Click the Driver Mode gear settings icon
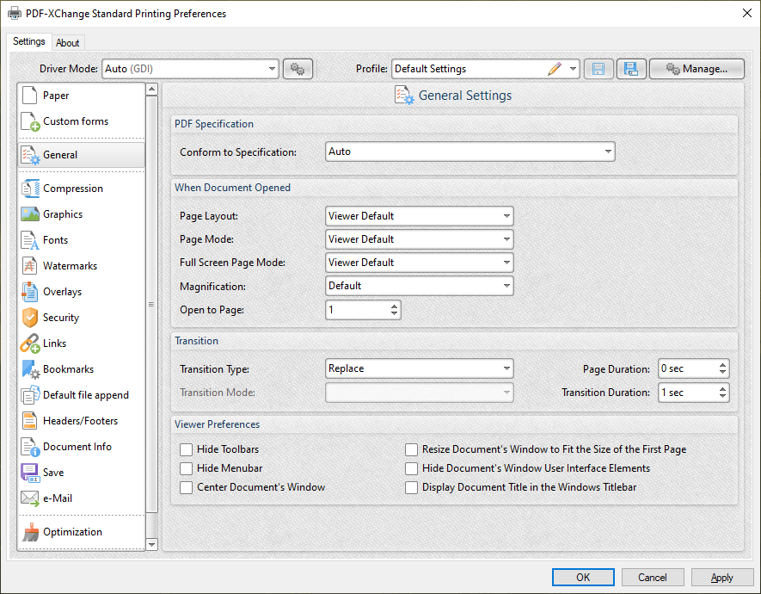The width and height of the screenshot is (761, 594). [298, 69]
